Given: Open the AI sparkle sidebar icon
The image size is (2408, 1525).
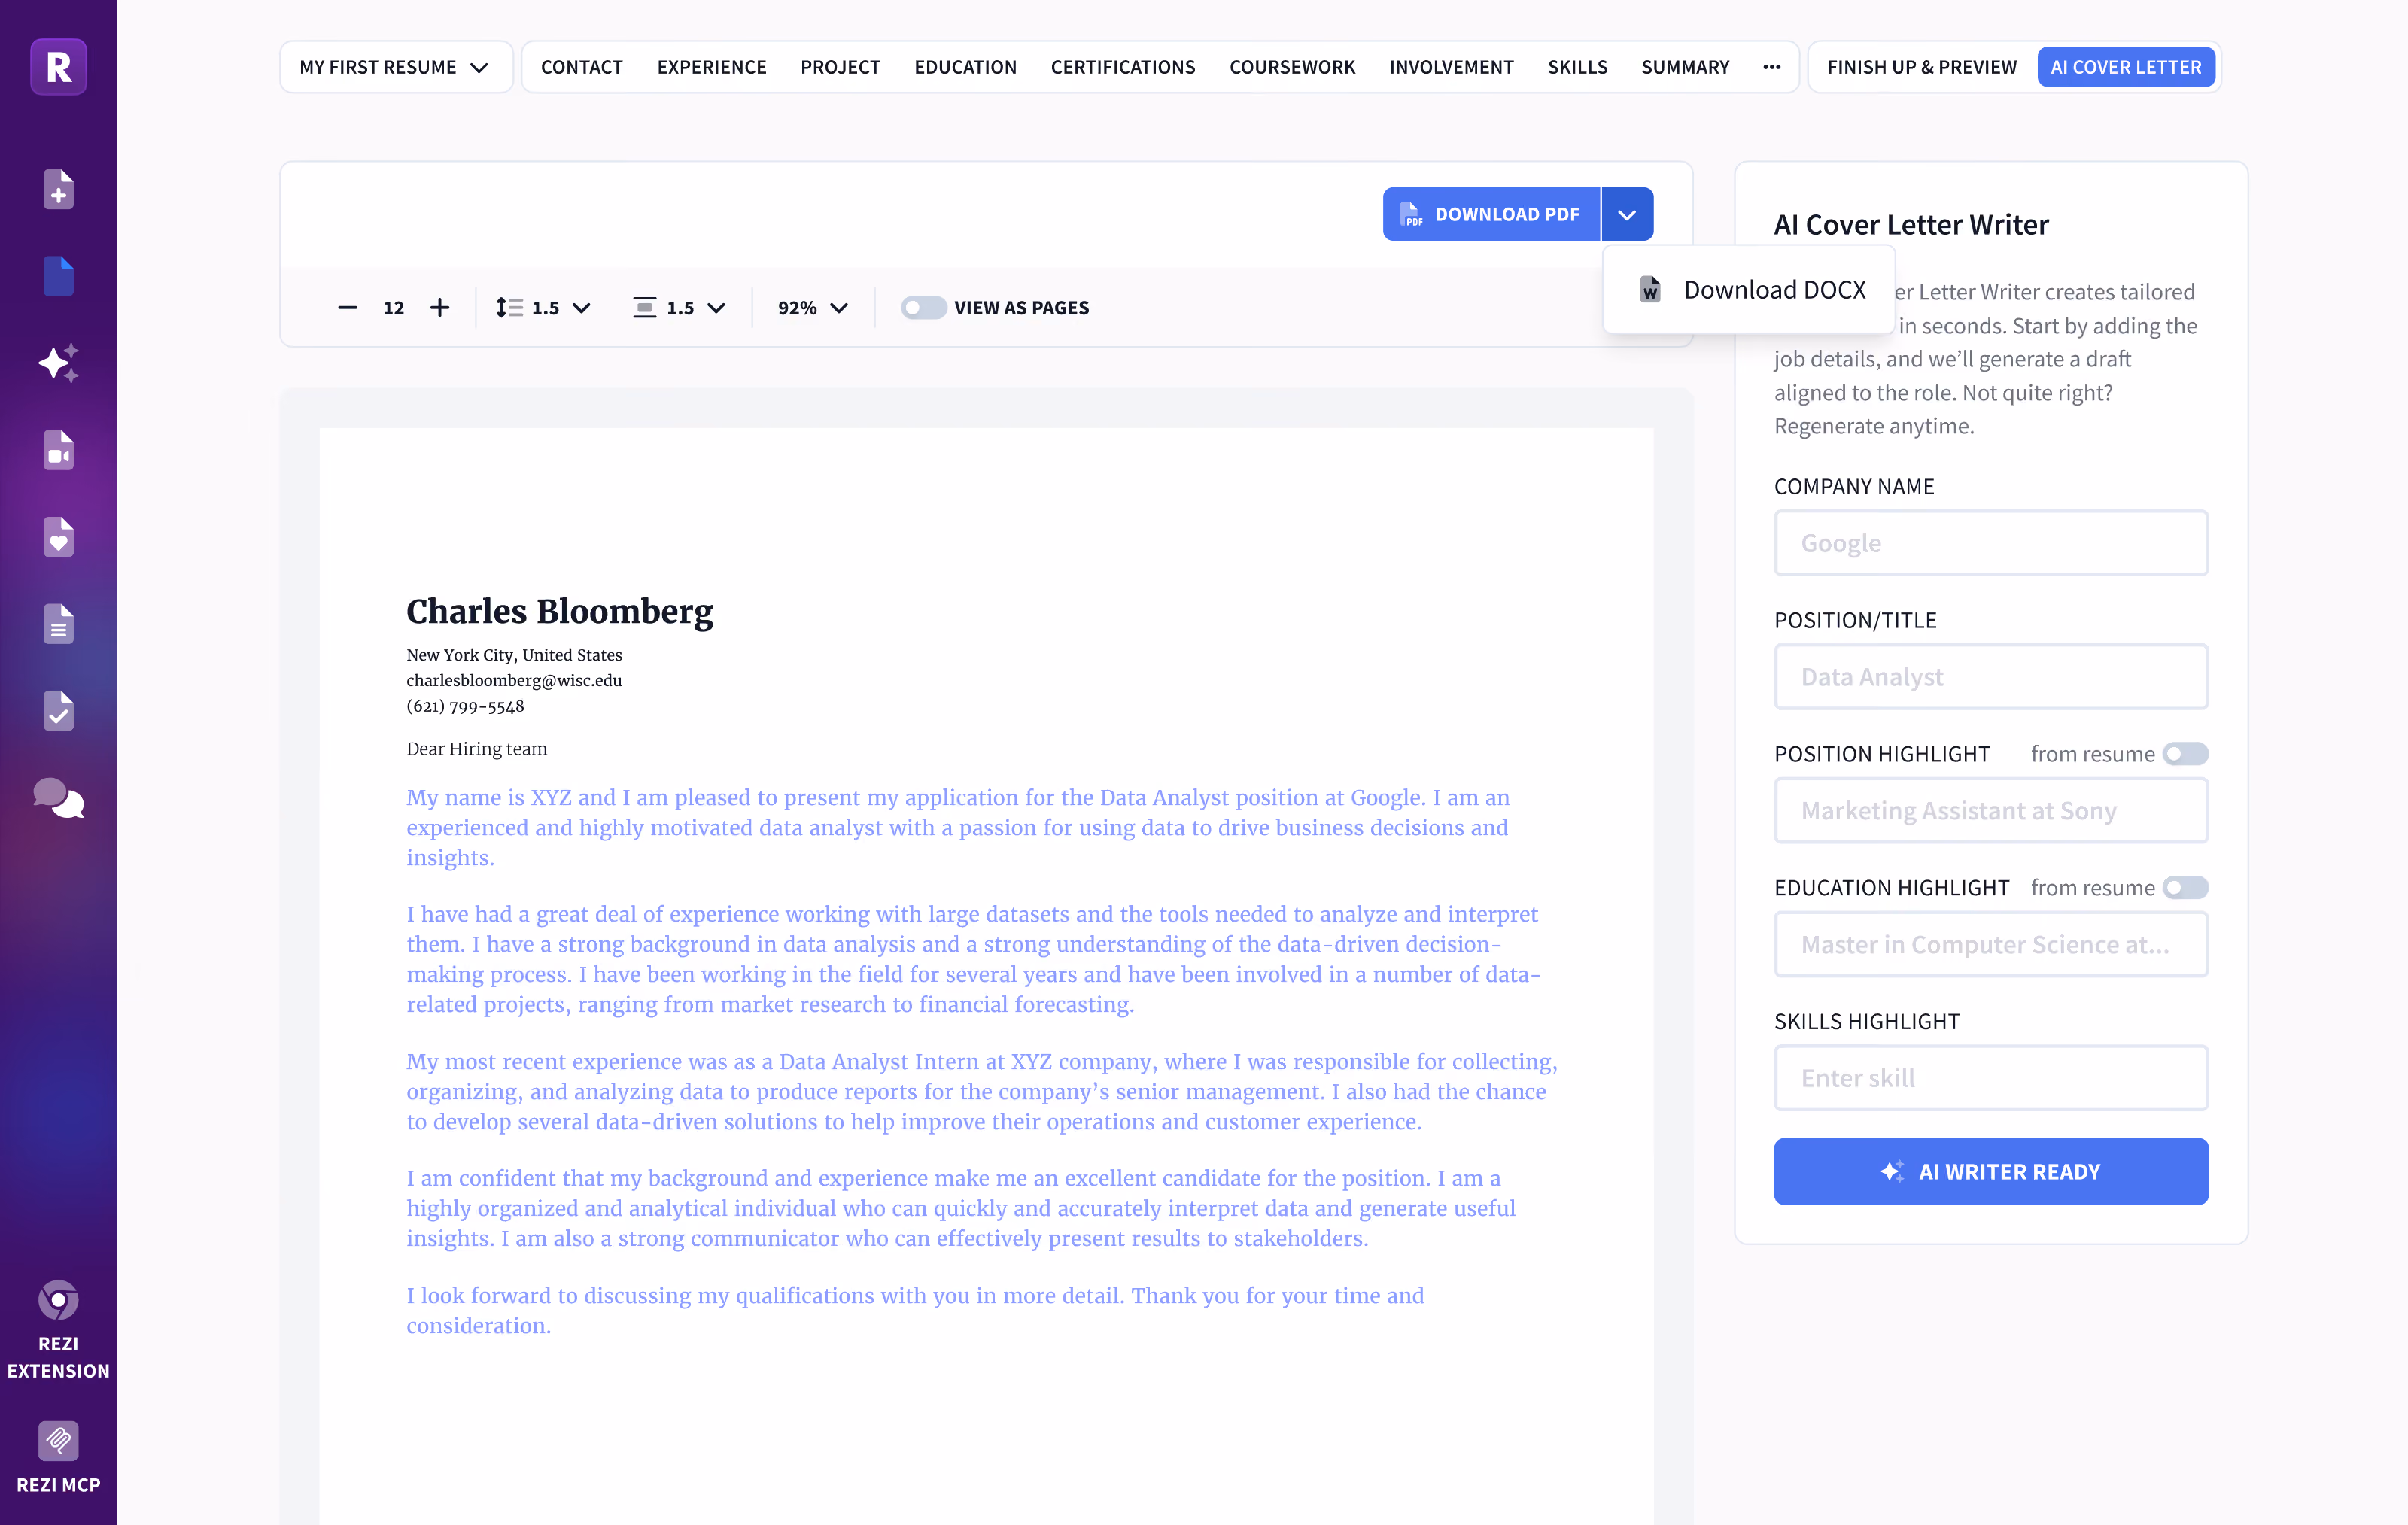Looking at the screenshot, I should pyautogui.click(x=58, y=363).
